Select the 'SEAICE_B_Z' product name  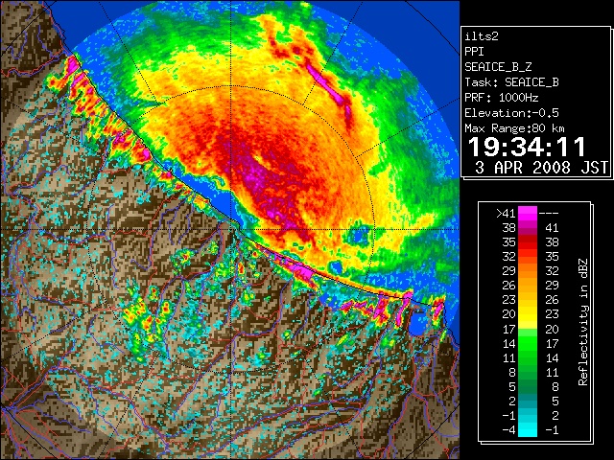(x=498, y=67)
